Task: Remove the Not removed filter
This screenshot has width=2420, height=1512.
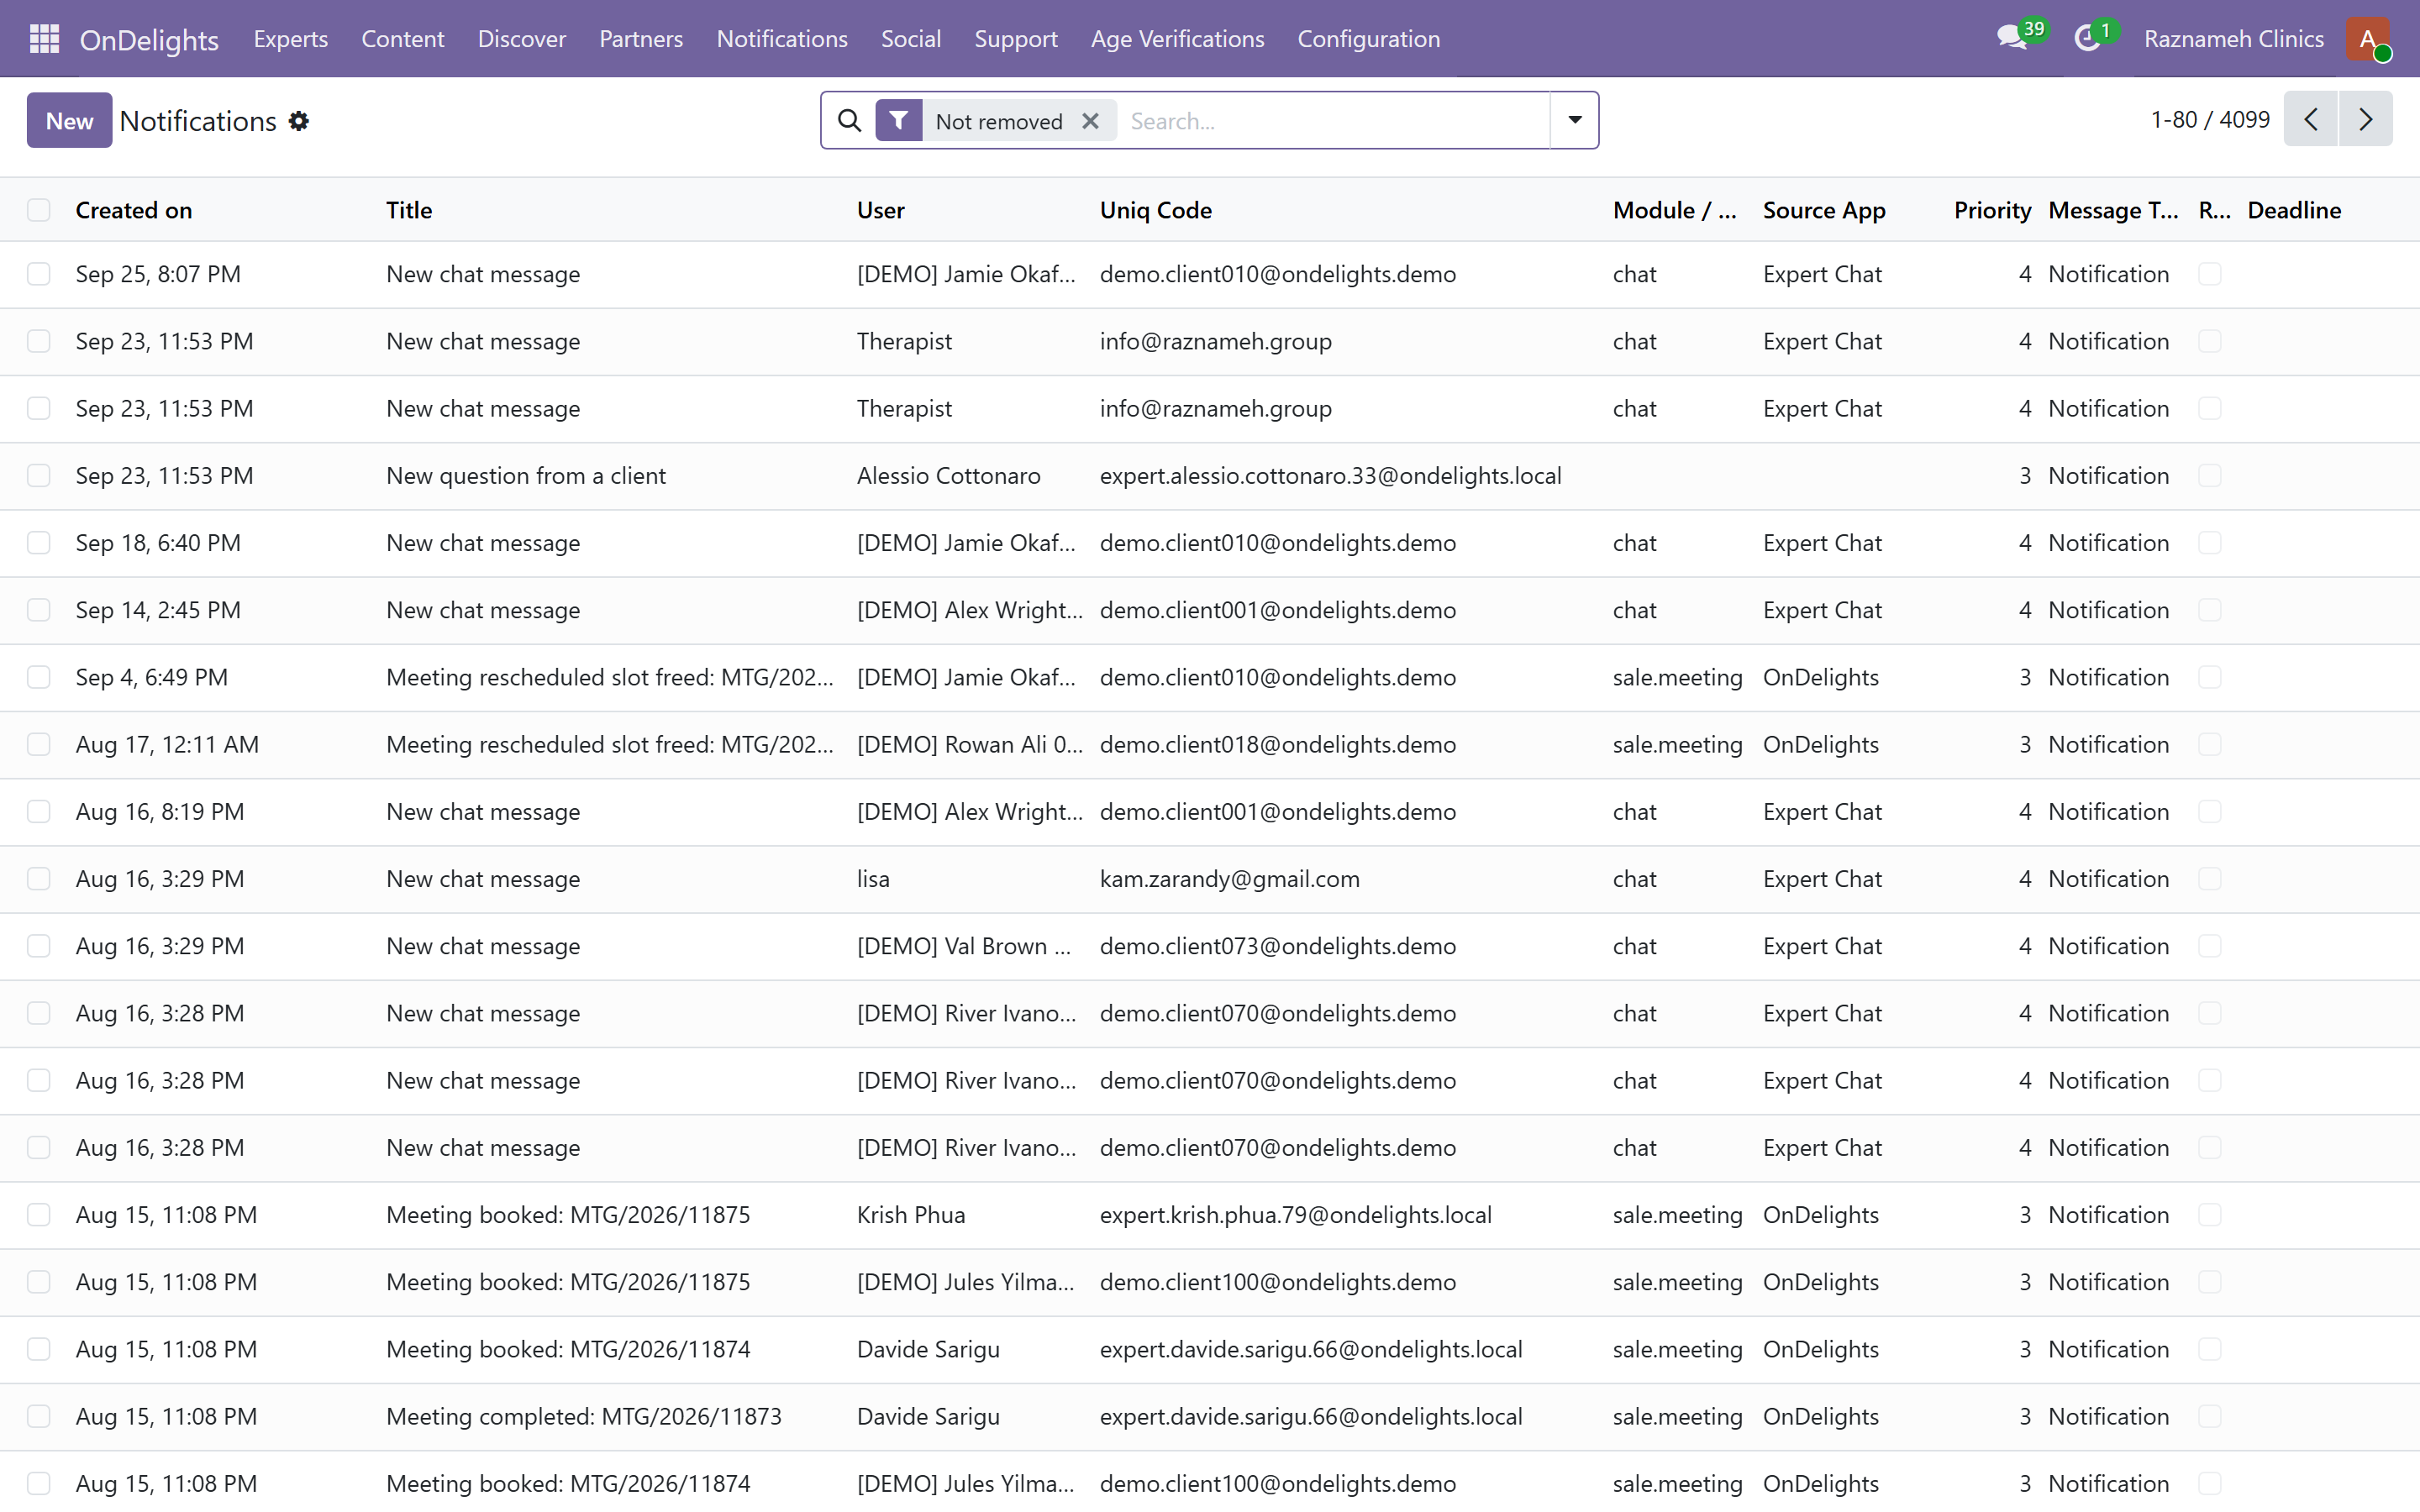Action: point(1090,121)
